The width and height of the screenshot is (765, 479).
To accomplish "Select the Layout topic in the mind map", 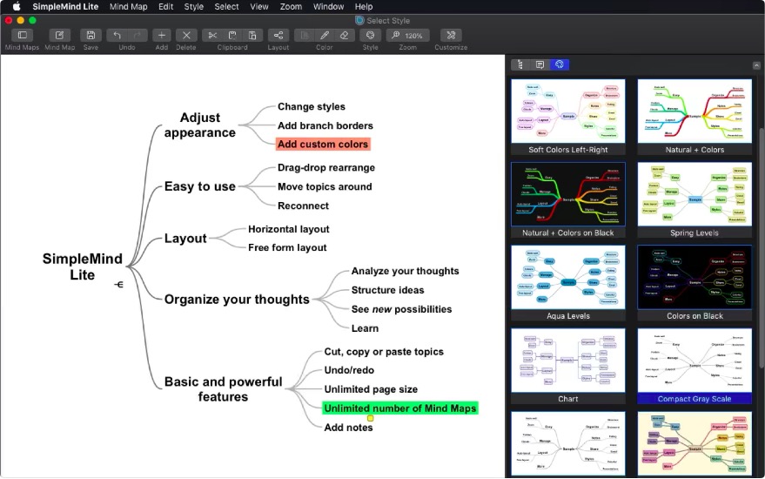I will click(185, 239).
